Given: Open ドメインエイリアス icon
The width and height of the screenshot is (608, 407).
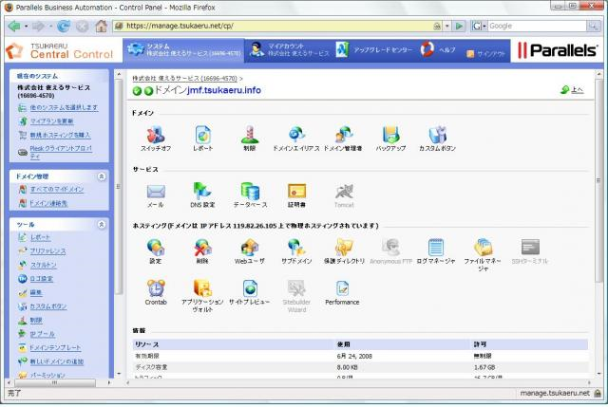Looking at the screenshot, I should (296, 135).
